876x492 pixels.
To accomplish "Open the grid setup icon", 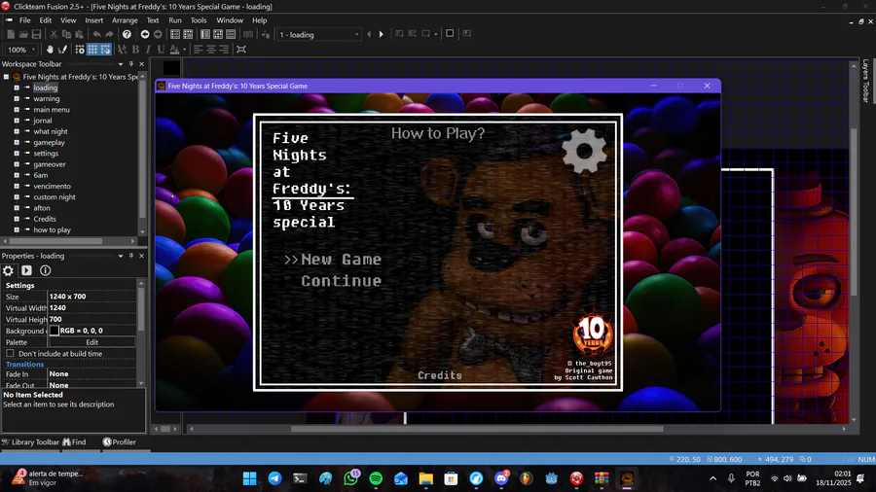I will (x=80, y=50).
